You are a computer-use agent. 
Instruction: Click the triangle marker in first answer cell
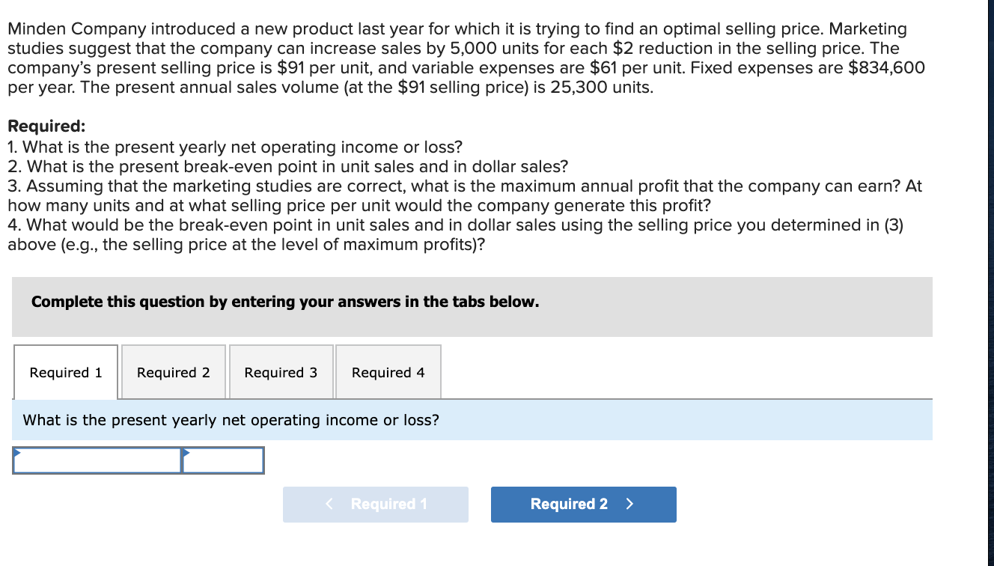click(x=16, y=452)
